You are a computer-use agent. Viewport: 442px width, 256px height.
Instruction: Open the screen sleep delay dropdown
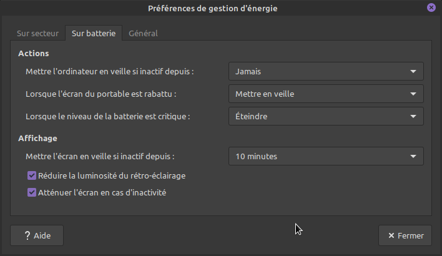tap(325, 156)
